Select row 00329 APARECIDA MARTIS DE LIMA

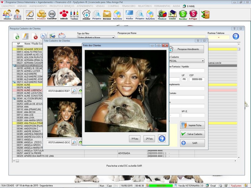[125, 156]
